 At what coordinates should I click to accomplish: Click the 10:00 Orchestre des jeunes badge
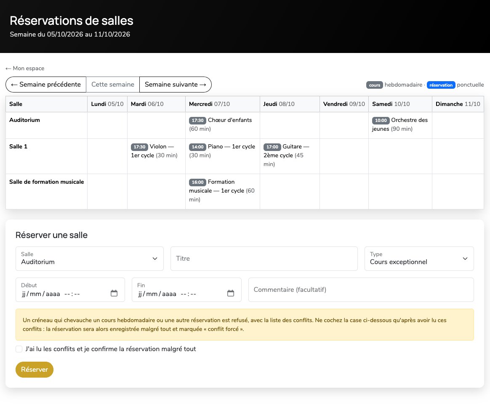[x=381, y=121]
